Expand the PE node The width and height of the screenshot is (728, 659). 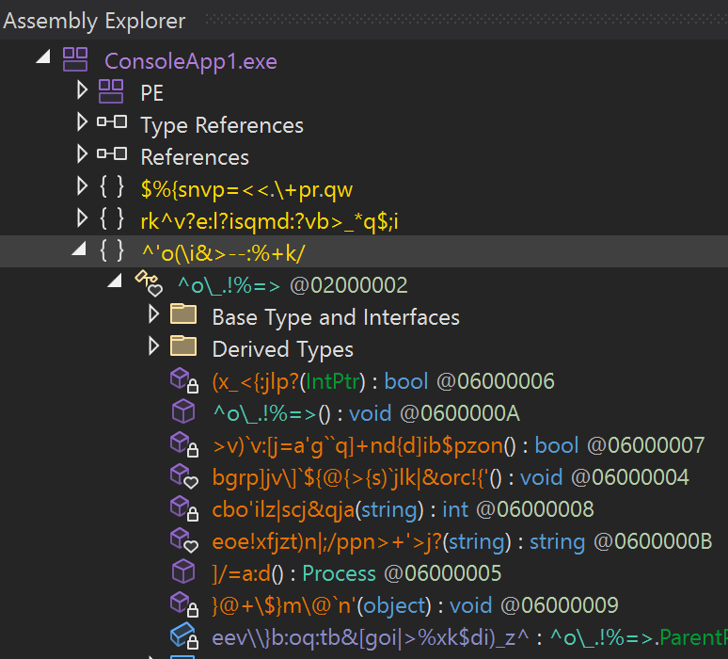82,92
